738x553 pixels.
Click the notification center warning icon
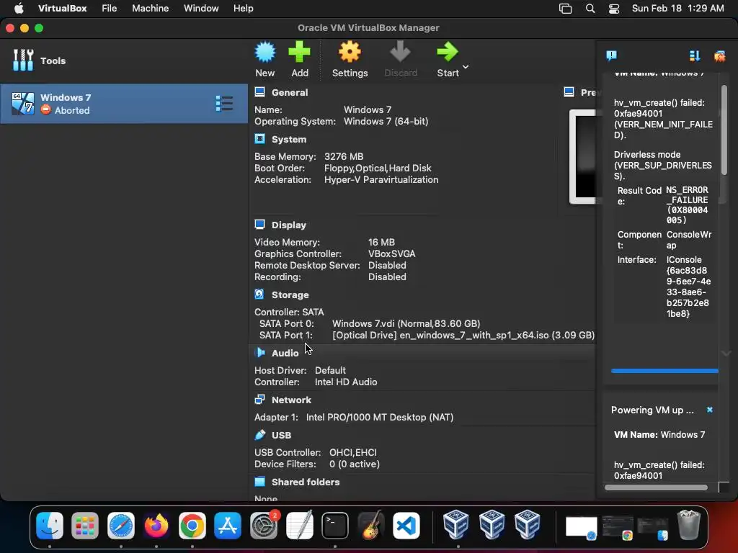tap(611, 56)
